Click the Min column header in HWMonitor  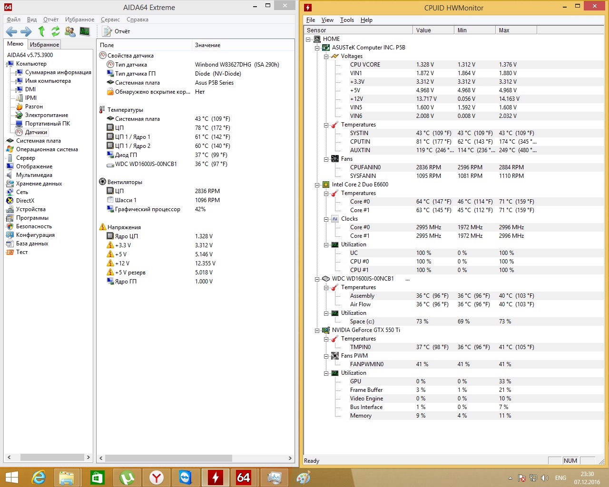point(475,30)
